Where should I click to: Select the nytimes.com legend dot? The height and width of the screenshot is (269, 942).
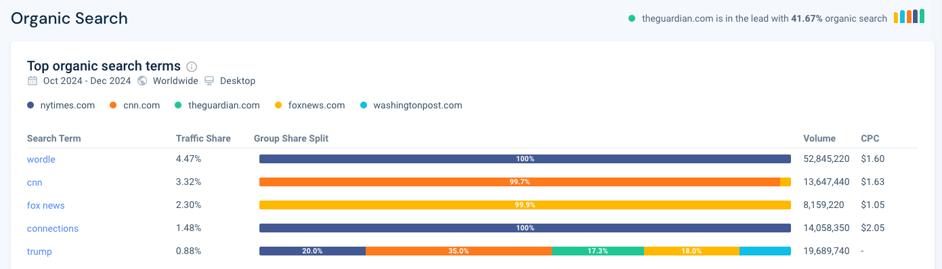tap(30, 105)
